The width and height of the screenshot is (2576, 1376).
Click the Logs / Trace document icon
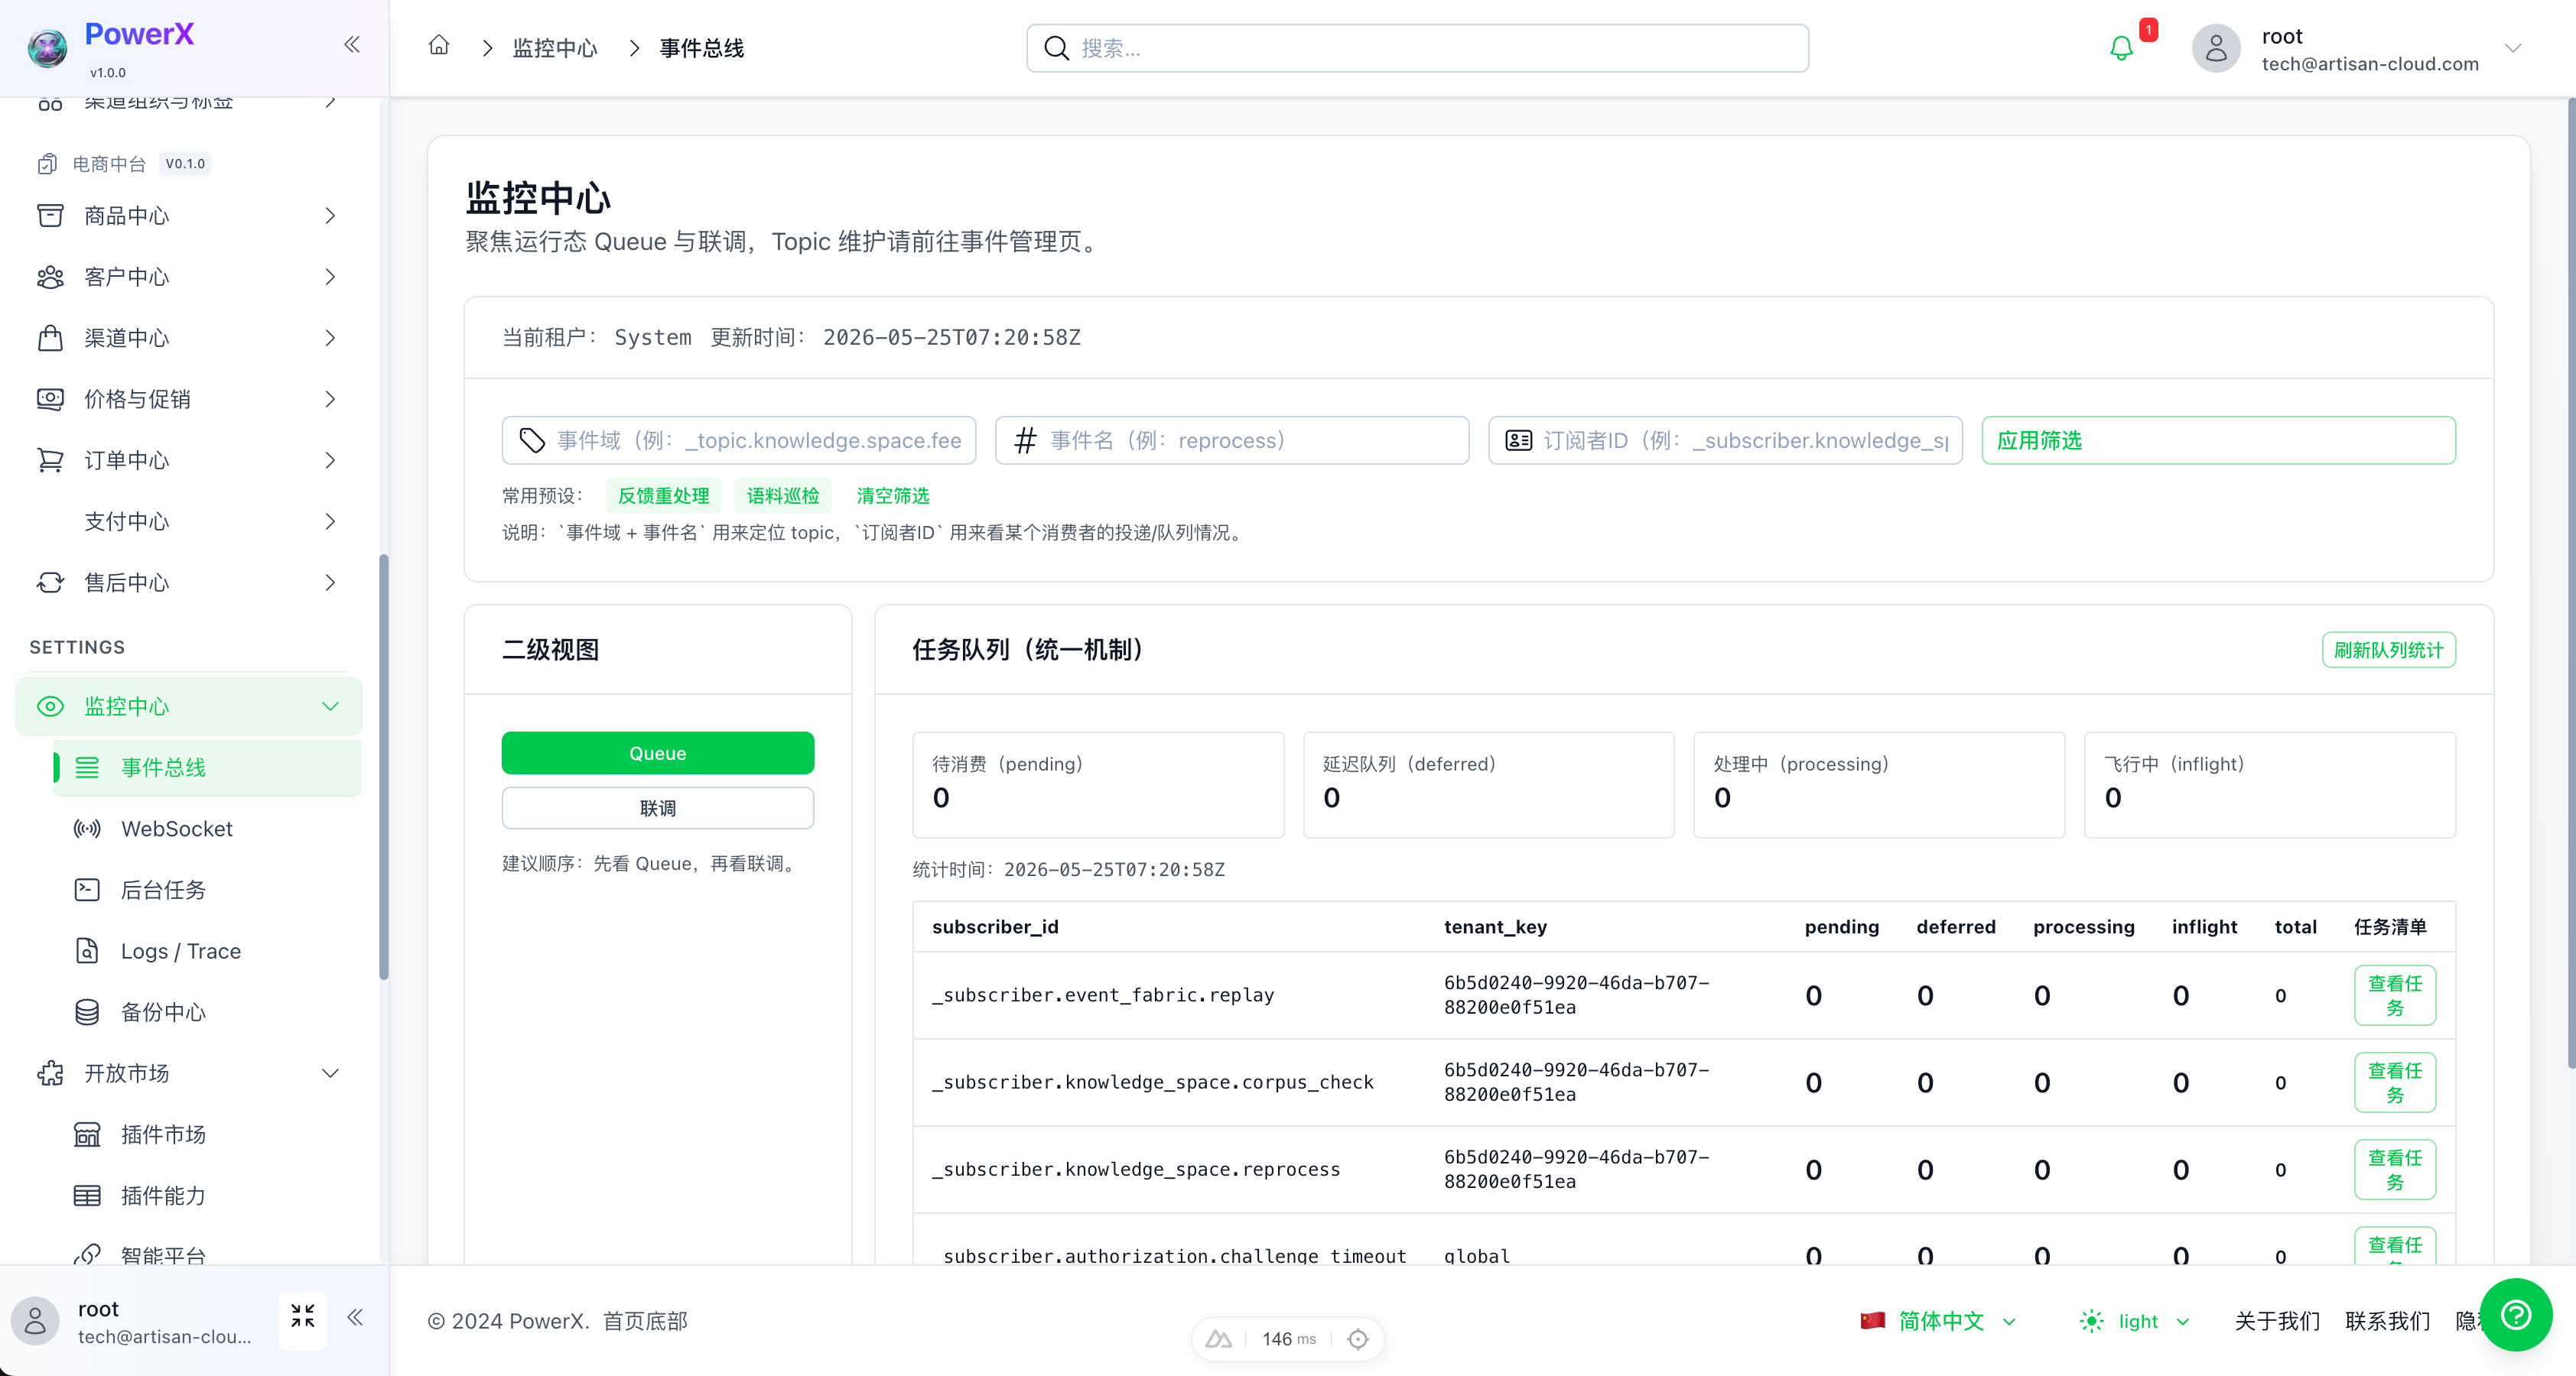[87, 950]
